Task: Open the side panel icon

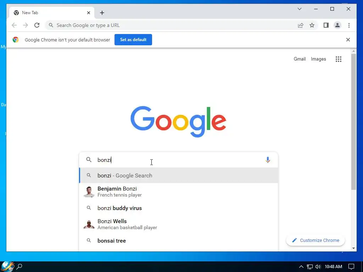Action: tap(326, 25)
